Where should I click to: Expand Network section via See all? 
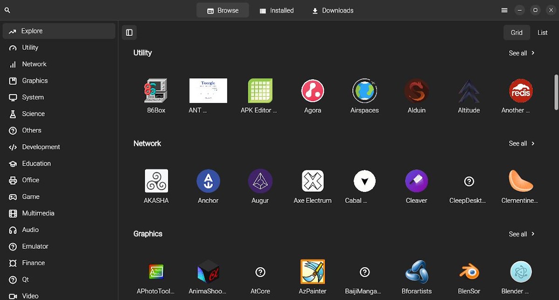(522, 144)
